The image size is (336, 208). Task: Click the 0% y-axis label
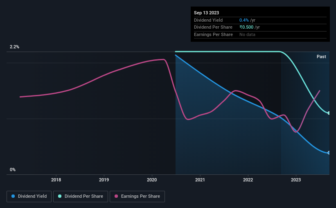(13, 170)
